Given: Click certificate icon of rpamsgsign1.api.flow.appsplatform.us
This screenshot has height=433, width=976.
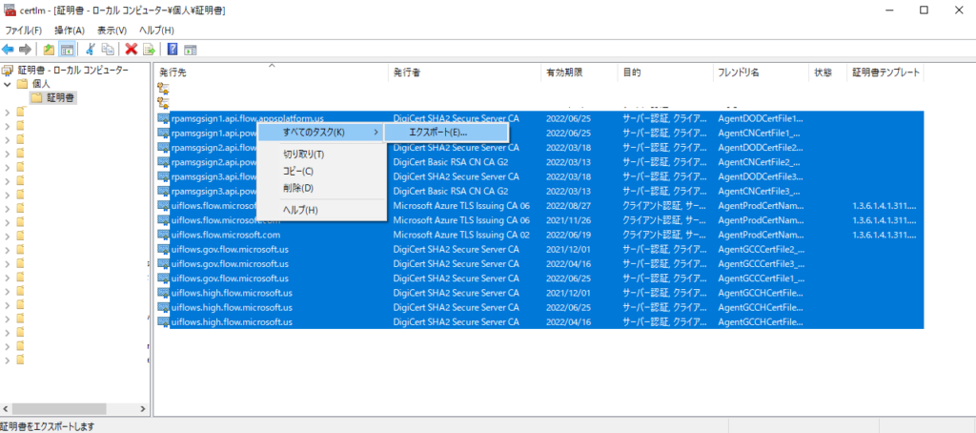Looking at the screenshot, I should click(164, 117).
